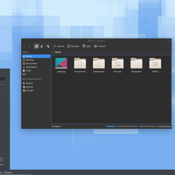Click Home in the breadcrumb bar
Viewport: 175px width, 175px height.
58,52
